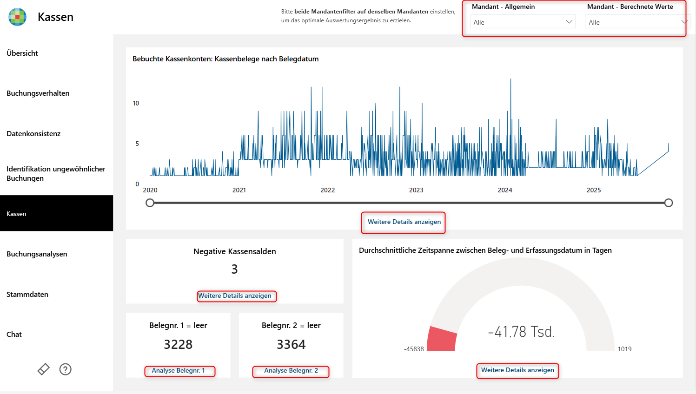Click the left handle of the date range slider
Screen dimensions: 696x394
[150, 203]
